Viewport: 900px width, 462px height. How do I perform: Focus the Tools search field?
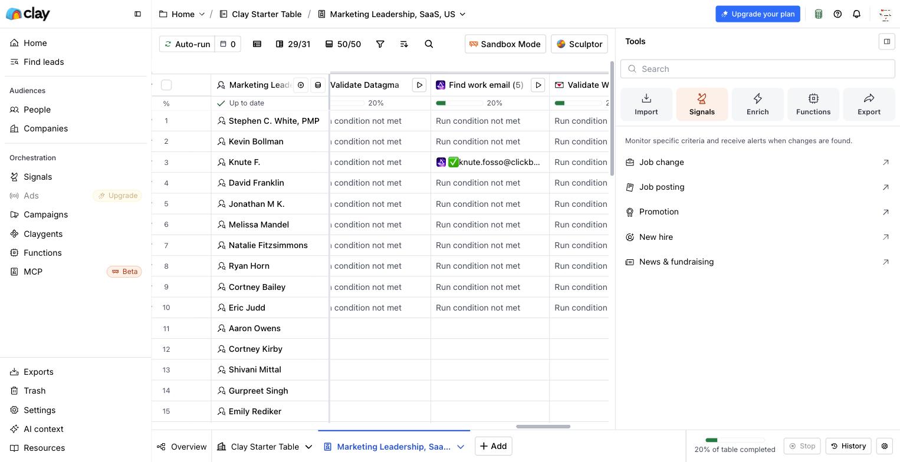(x=758, y=69)
